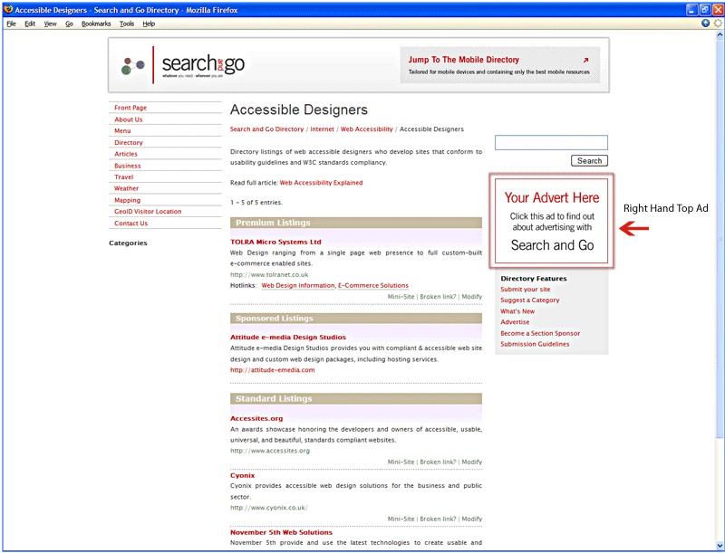The height and width of the screenshot is (553, 725).
Task: Click the scrollbar up arrow
Action: tap(720, 34)
